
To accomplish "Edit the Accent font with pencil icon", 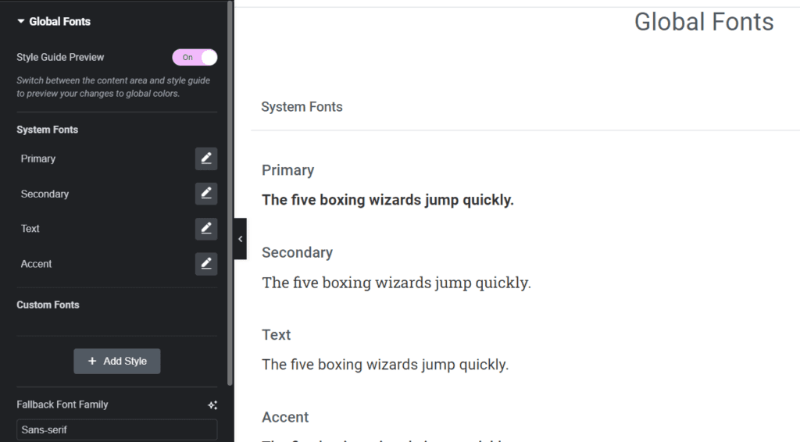I will (206, 264).
